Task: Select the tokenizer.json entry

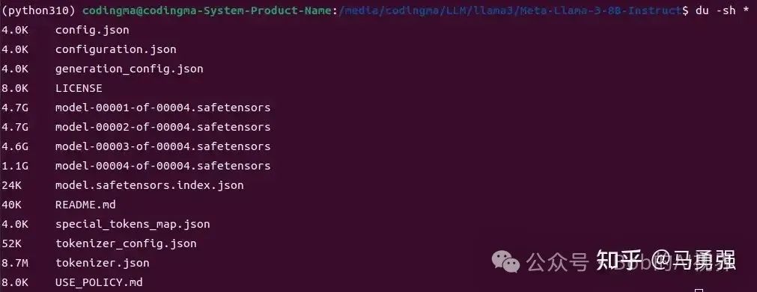Action: point(103,263)
